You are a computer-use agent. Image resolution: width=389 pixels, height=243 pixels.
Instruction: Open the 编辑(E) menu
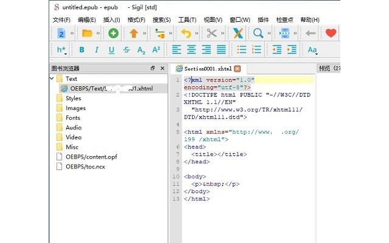87,20
